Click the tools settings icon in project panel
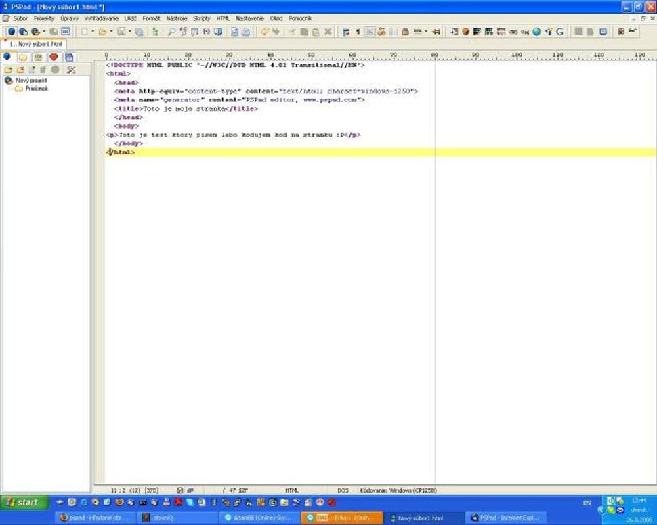Viewport: 657px width, 525px height. [x=71, y=70]
